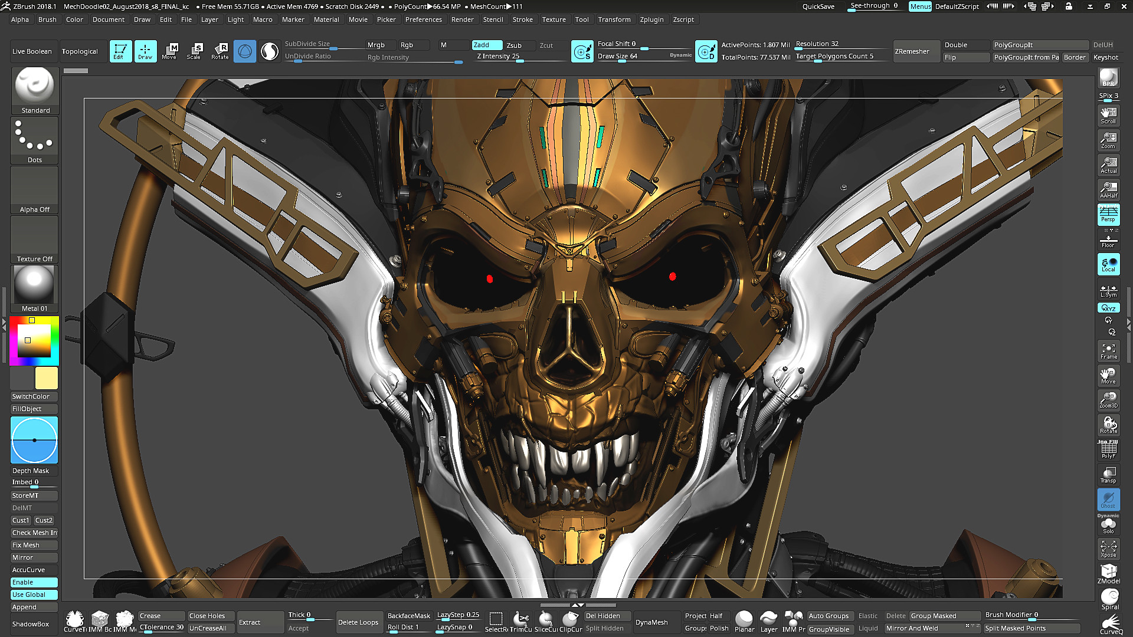Click the Gizmo 3D icon
This screenshot has height=637, width=1133.
(245, 51)
